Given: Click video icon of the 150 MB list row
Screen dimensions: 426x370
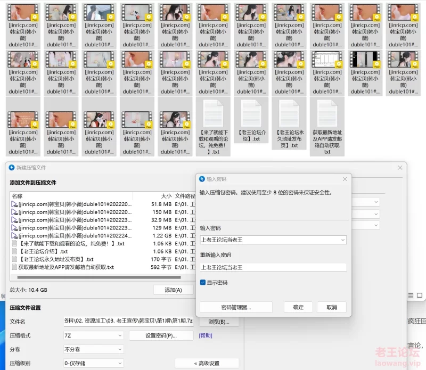Looking at the screenshot, I should click(14, 212).
